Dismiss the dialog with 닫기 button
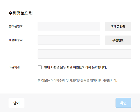 click(x=17, y=103)
